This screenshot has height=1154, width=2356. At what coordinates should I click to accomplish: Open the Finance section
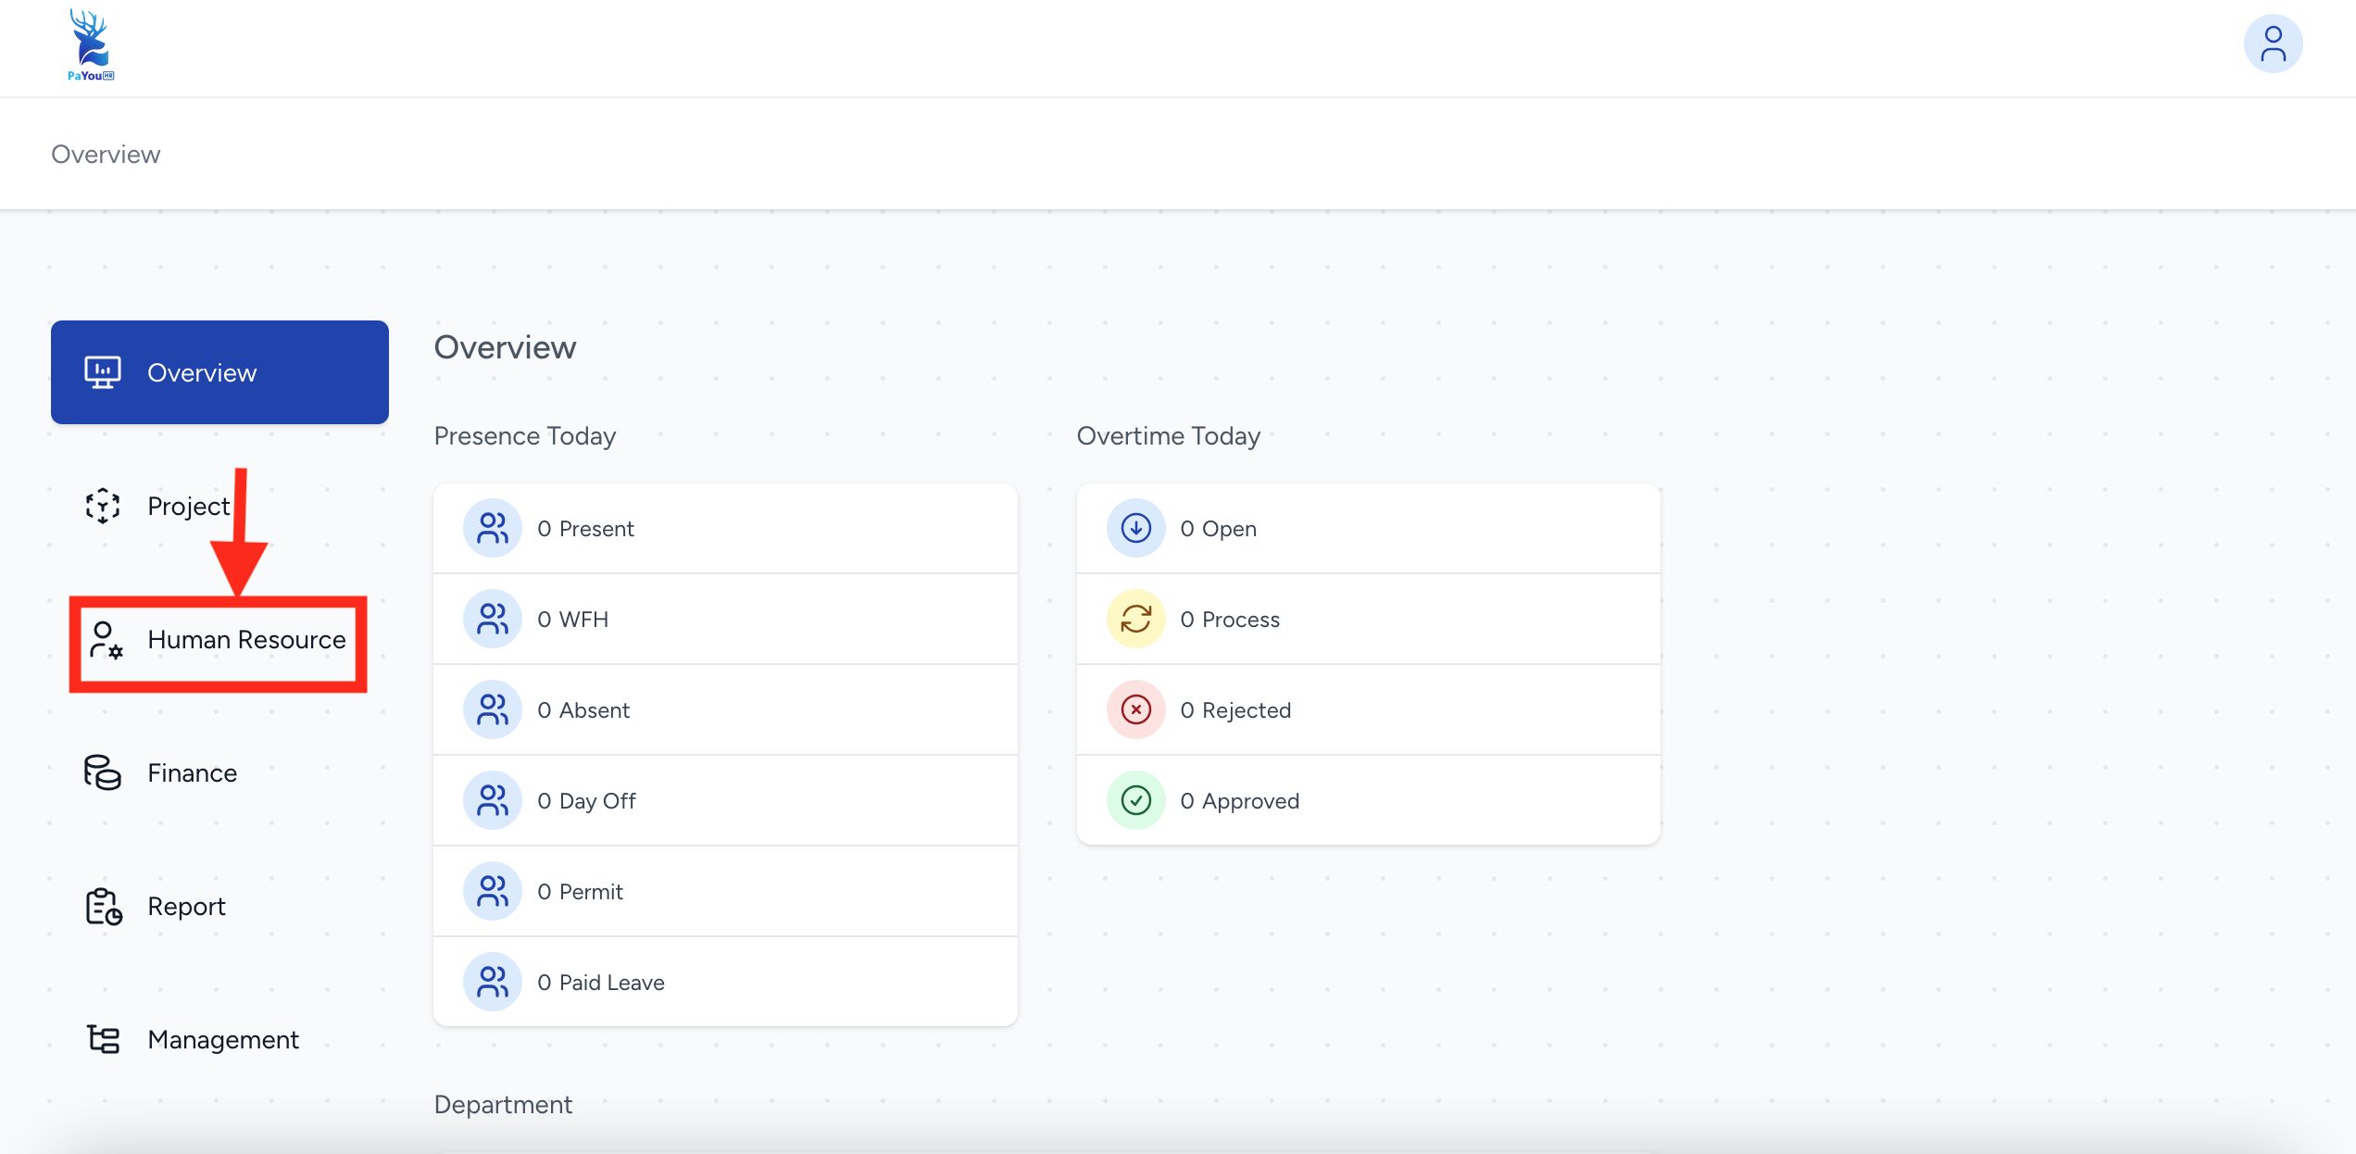click(x=192, y=772)
